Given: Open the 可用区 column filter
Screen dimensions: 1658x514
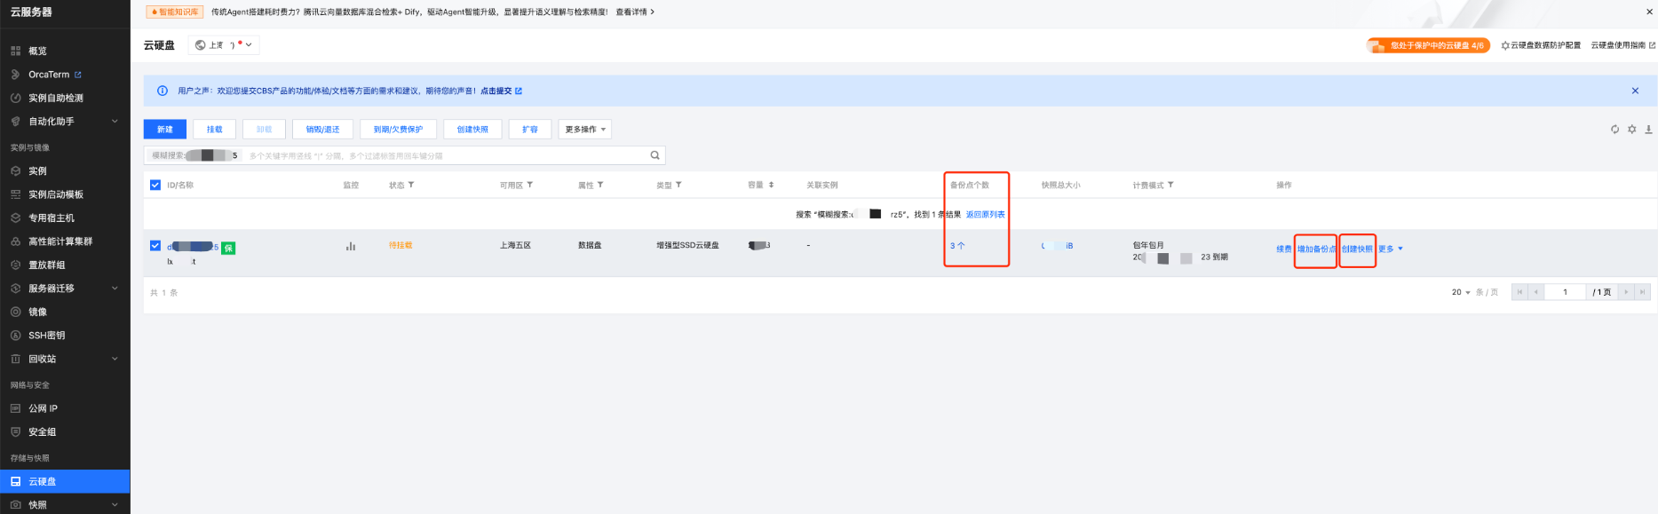Looking at the screenshot, I should (530, 185).
